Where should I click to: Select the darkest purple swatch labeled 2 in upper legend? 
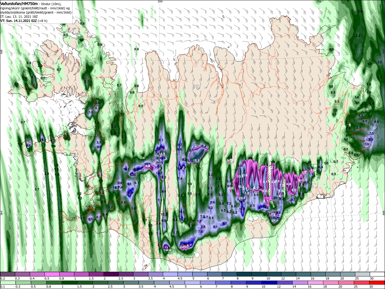(111, 274)
